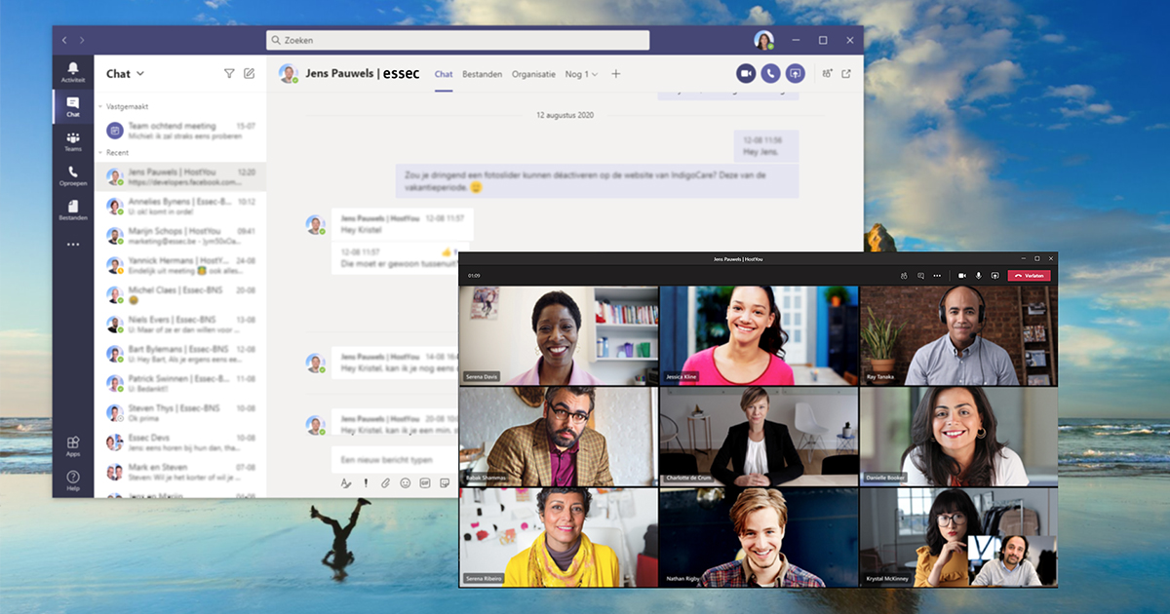Attach a file with the paperclip icon
This screenshot has height=614, width=1170.
coord(385,482)
